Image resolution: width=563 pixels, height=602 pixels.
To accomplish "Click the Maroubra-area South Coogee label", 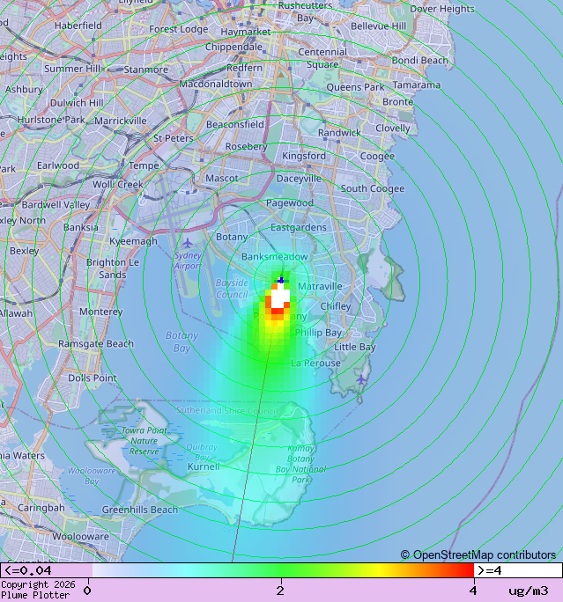I will [373, 188].
